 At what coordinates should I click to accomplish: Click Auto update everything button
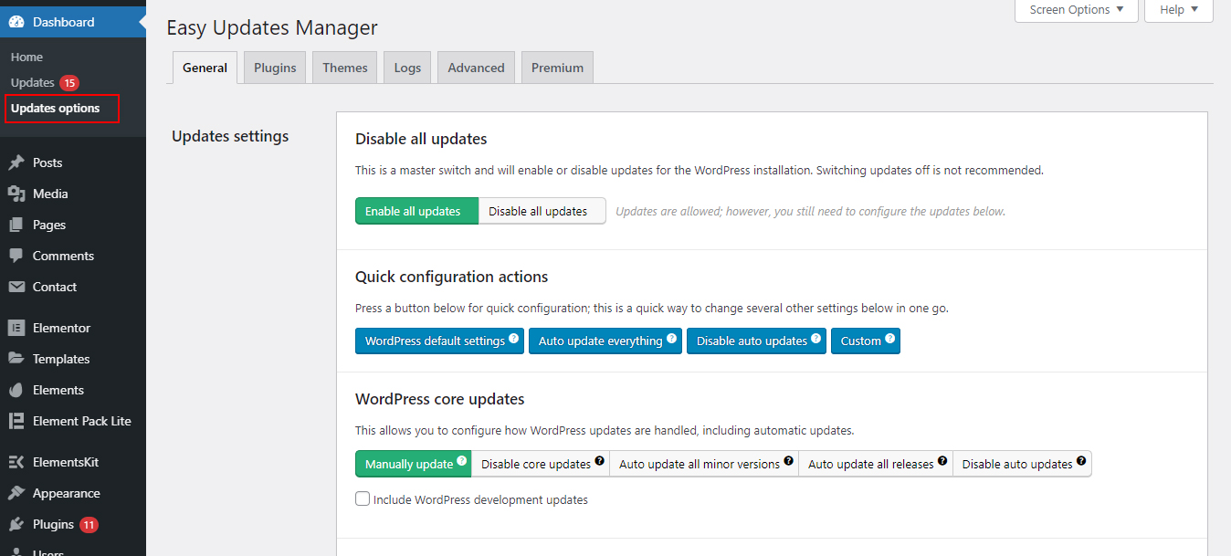[x=605, y=341]
